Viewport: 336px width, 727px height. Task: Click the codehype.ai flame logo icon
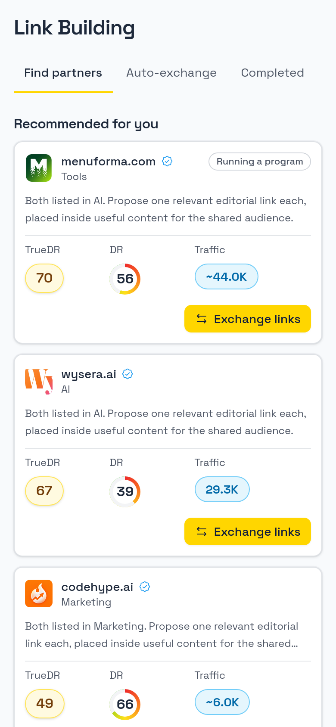click(x=39, y=593)
